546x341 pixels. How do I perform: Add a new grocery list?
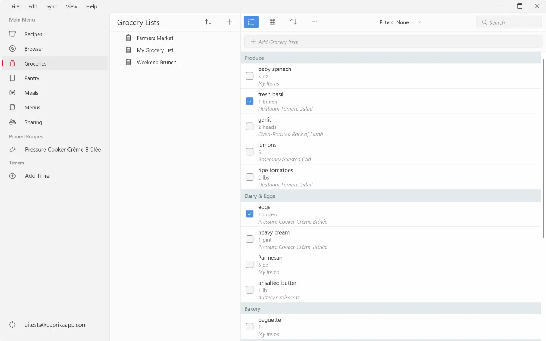point(229,22)
